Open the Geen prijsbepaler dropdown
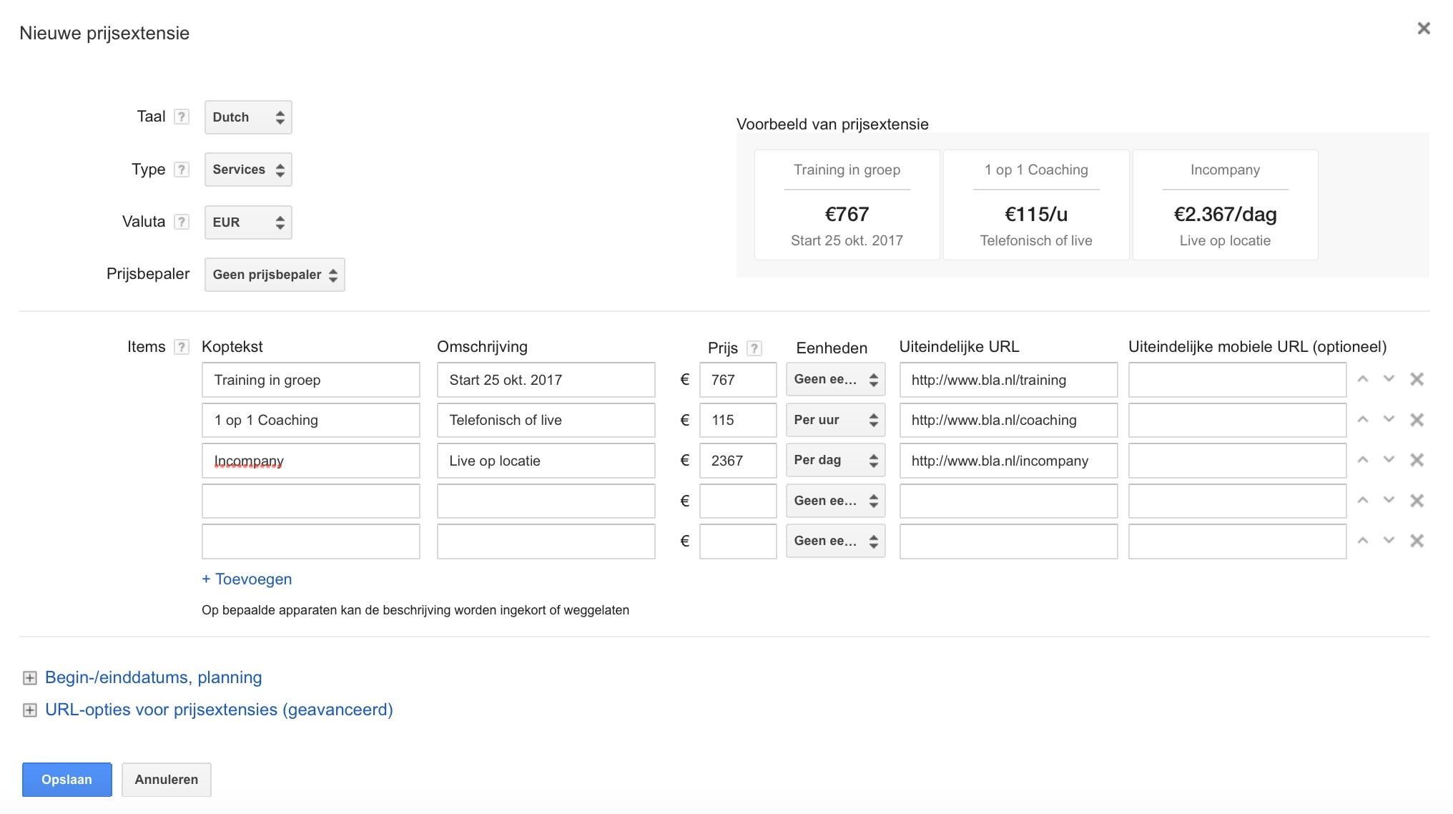This screenshot has height=814, width=1453. pyautogui.click(x=275, y=275)
